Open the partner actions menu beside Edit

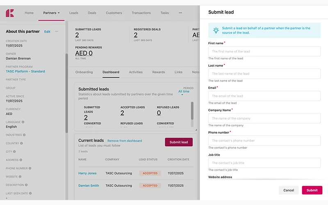(x=57, y=32)
